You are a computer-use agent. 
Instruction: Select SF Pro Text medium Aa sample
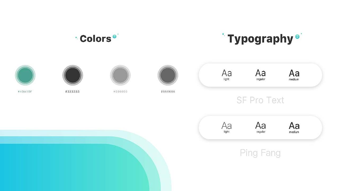click(x=294, y=75)
